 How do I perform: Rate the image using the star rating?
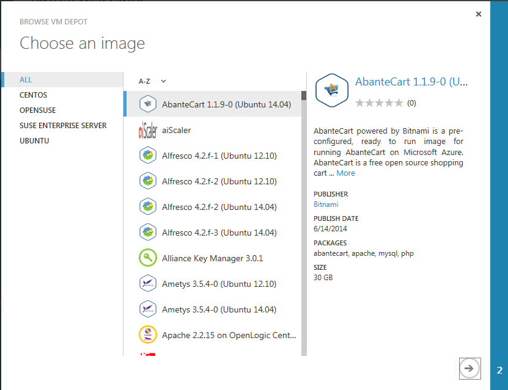pyautogui.click(x=379, y=103)
